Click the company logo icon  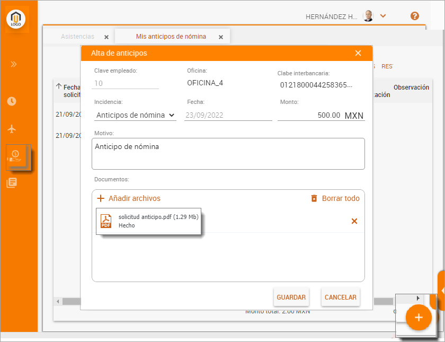16,20
